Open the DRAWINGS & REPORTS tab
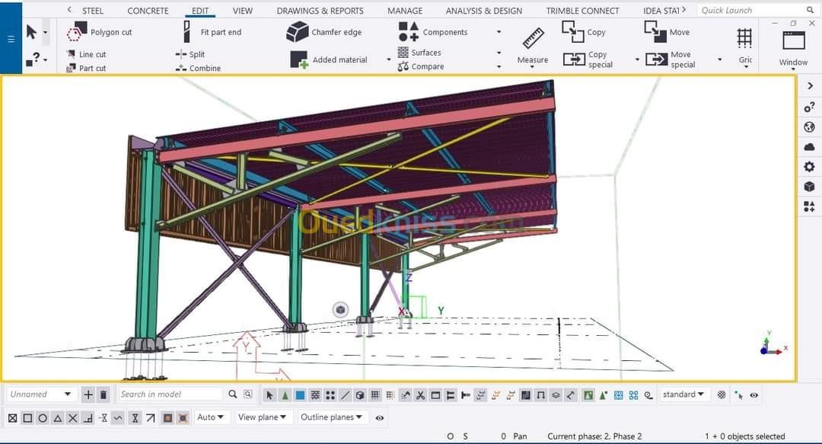Viewport: 822px width, 444px height. (320, 11)
